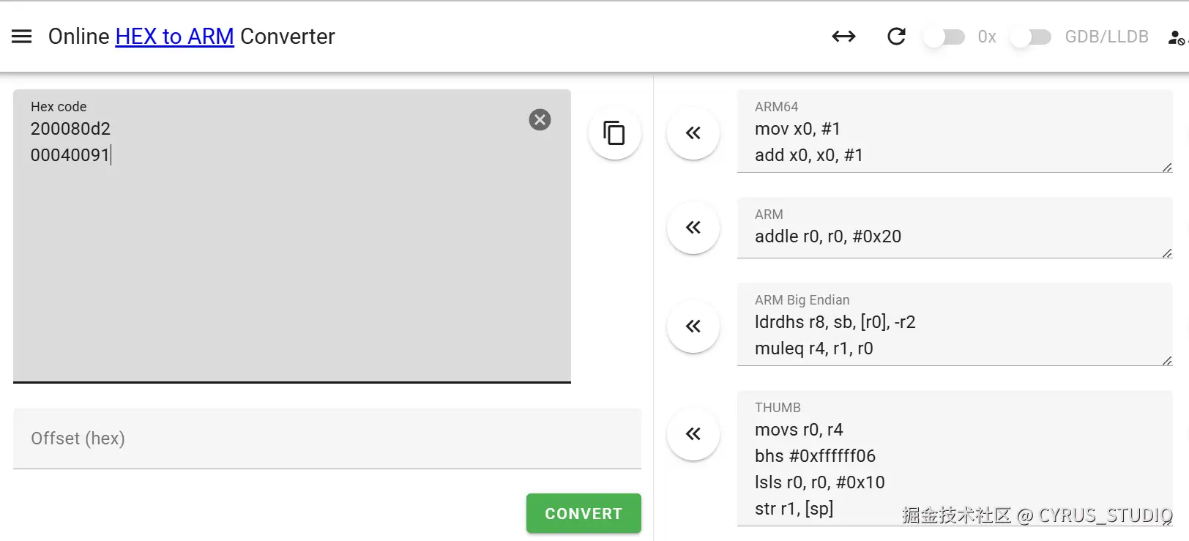This screenshot has width=1189, height=541.
Task: Grab the ARM64 box resize handle
Action: coord(1167,168)
